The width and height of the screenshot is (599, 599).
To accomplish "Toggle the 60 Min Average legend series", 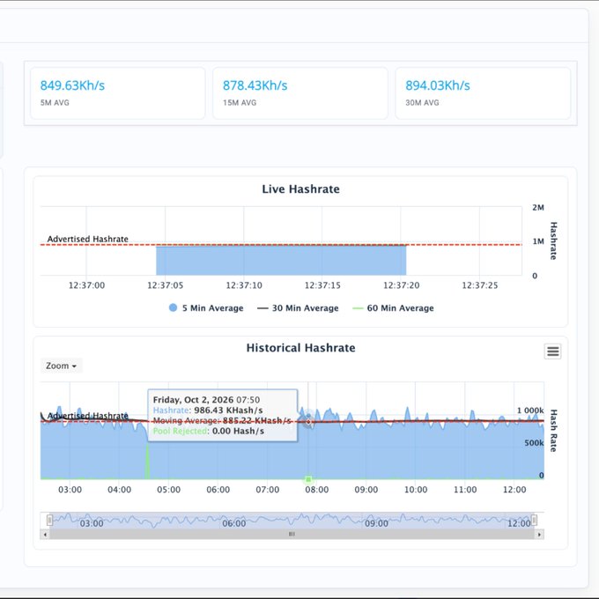I will pos(393,308).
